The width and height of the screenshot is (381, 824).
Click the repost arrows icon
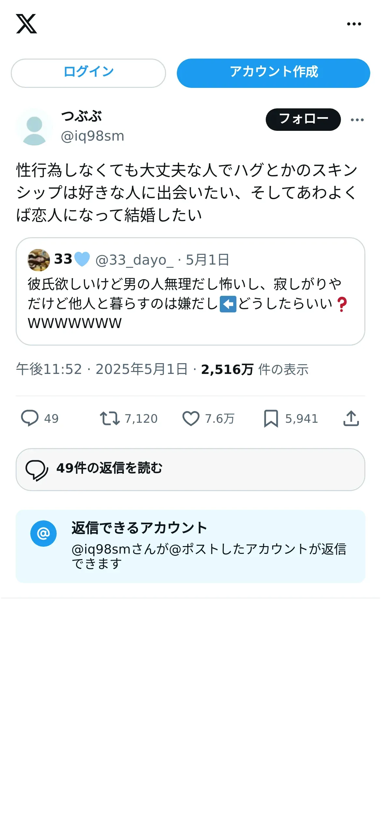coord(110,418)
